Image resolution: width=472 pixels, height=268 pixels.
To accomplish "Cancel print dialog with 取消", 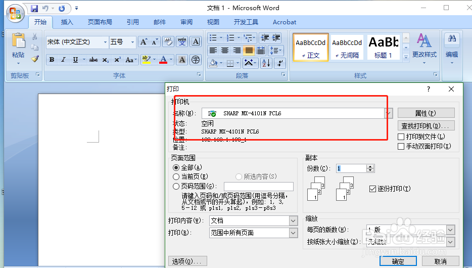I will coord(440,261).
